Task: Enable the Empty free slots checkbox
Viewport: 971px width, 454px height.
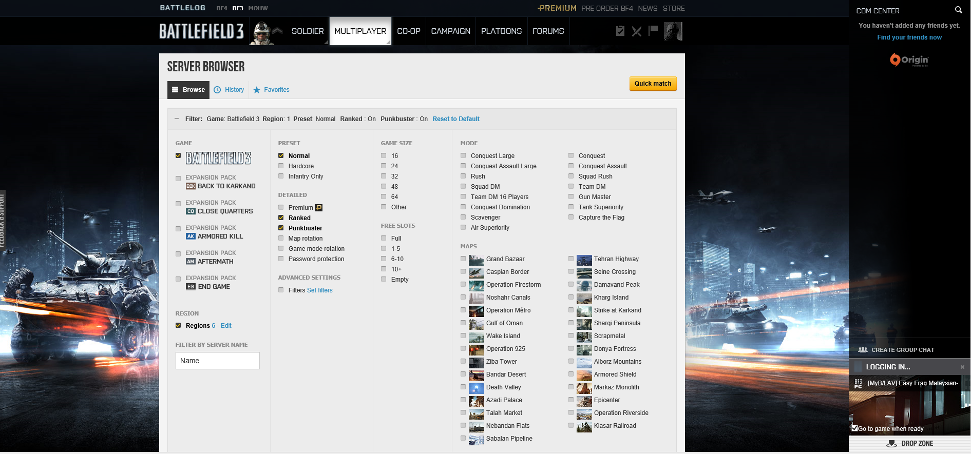Action: (384, 279)
